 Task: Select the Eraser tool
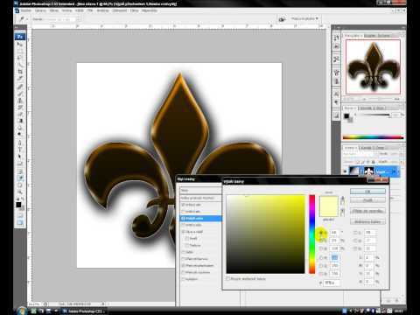coord(20,114)
